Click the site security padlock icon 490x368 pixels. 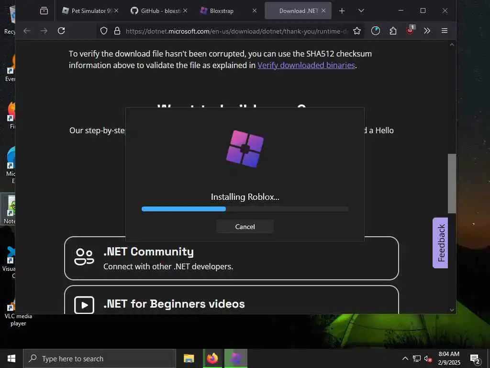(x=117, y=31)
